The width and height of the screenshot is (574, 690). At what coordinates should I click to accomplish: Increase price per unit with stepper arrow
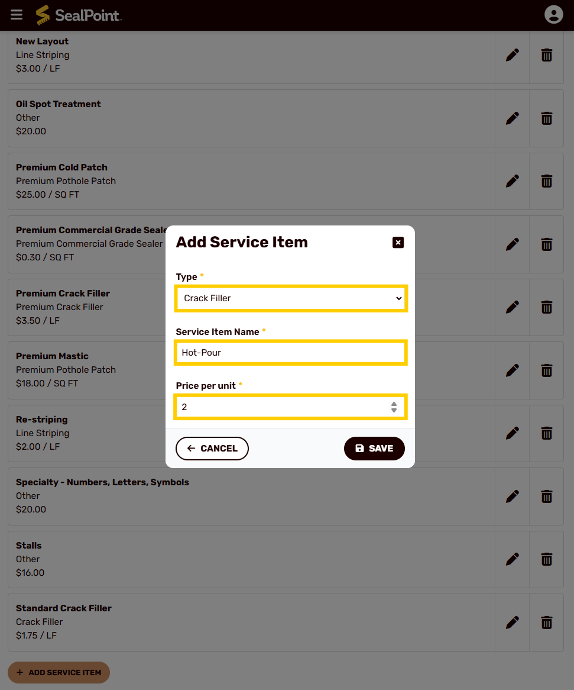click(x=394, y=404)
